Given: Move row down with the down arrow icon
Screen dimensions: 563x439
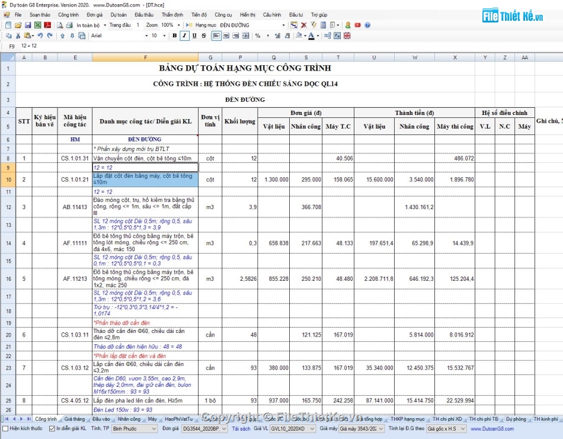Looking at the screenshot, I should [x=72, y=36].
